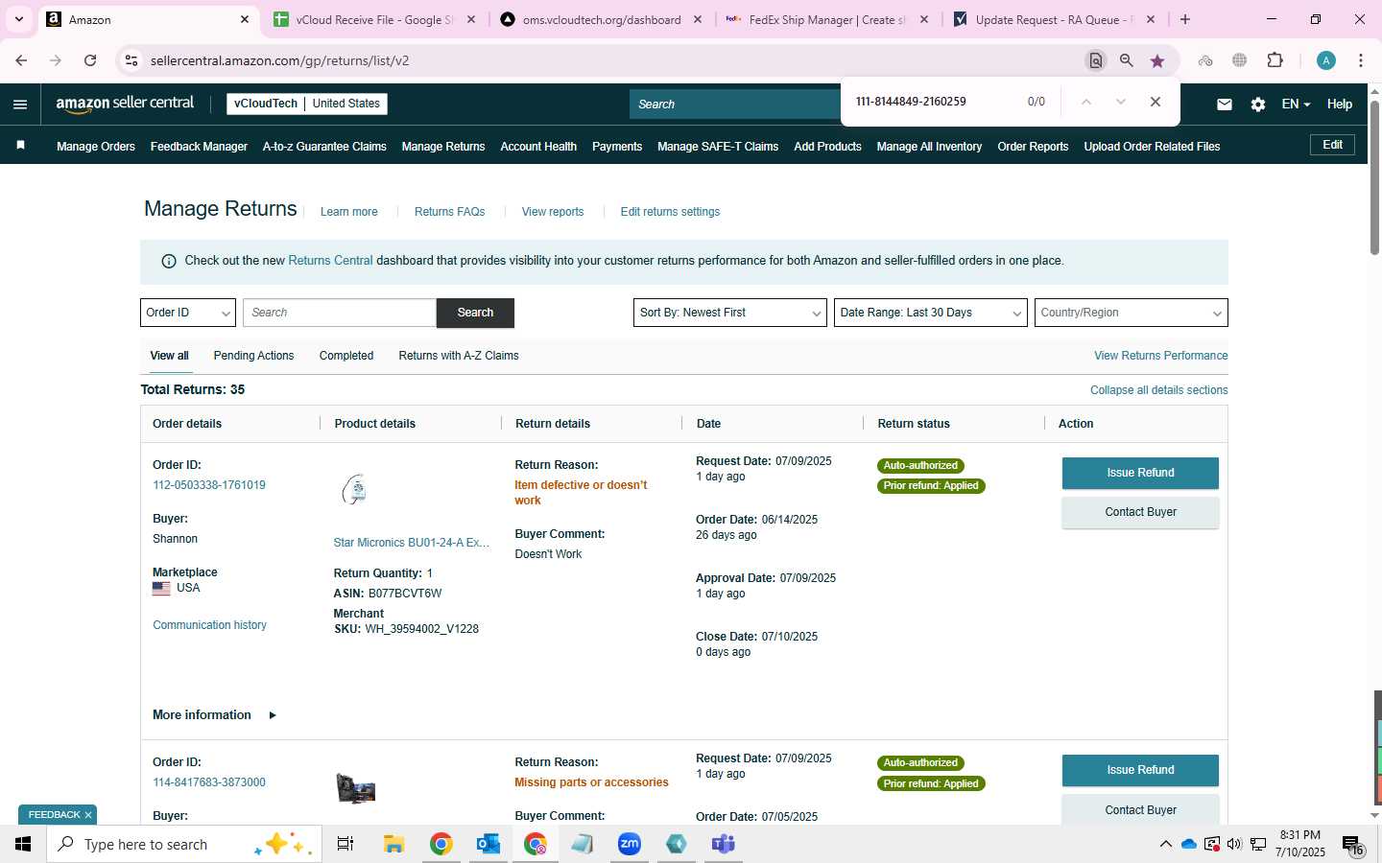Go back to previous page

pyautogui.click(x=21, y=60)
